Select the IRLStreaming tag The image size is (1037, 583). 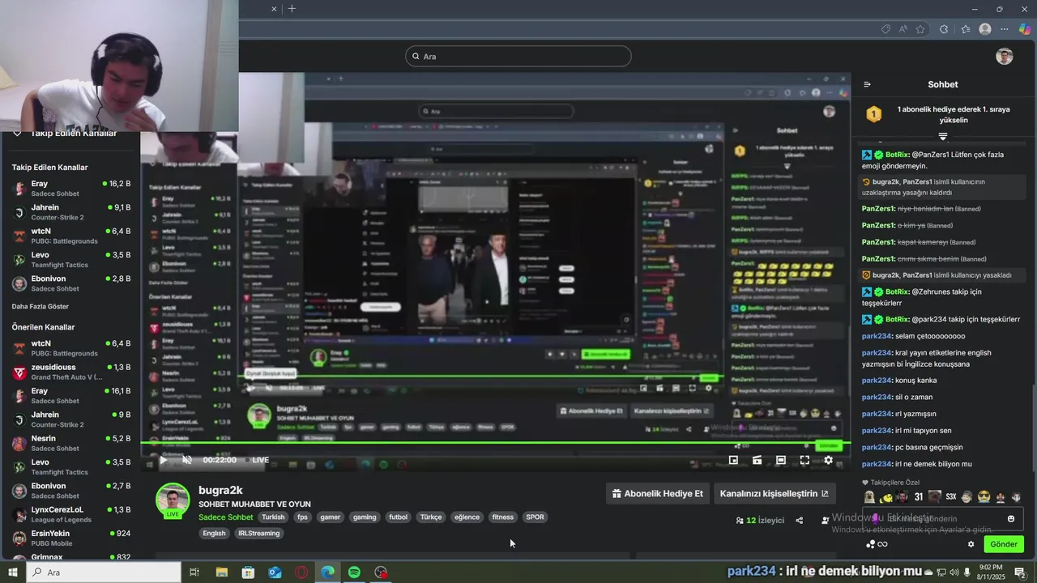pyautogui.click(x=258, y=534)
